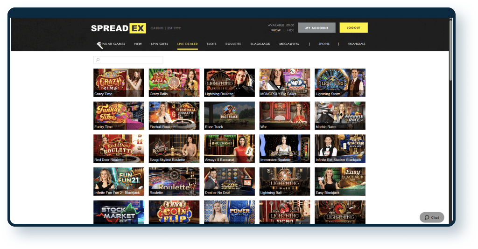Screen dimensions: 478x249
Task: Click the Logout button
Action: 354,28
